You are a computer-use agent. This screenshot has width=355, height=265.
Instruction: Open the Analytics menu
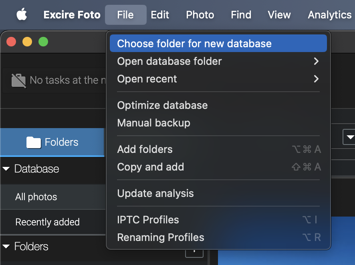[330, 15]
